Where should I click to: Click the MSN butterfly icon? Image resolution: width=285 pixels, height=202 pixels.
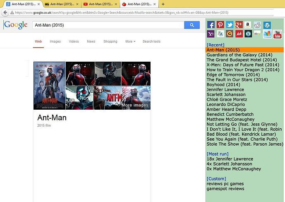click(x=267, y=34)
